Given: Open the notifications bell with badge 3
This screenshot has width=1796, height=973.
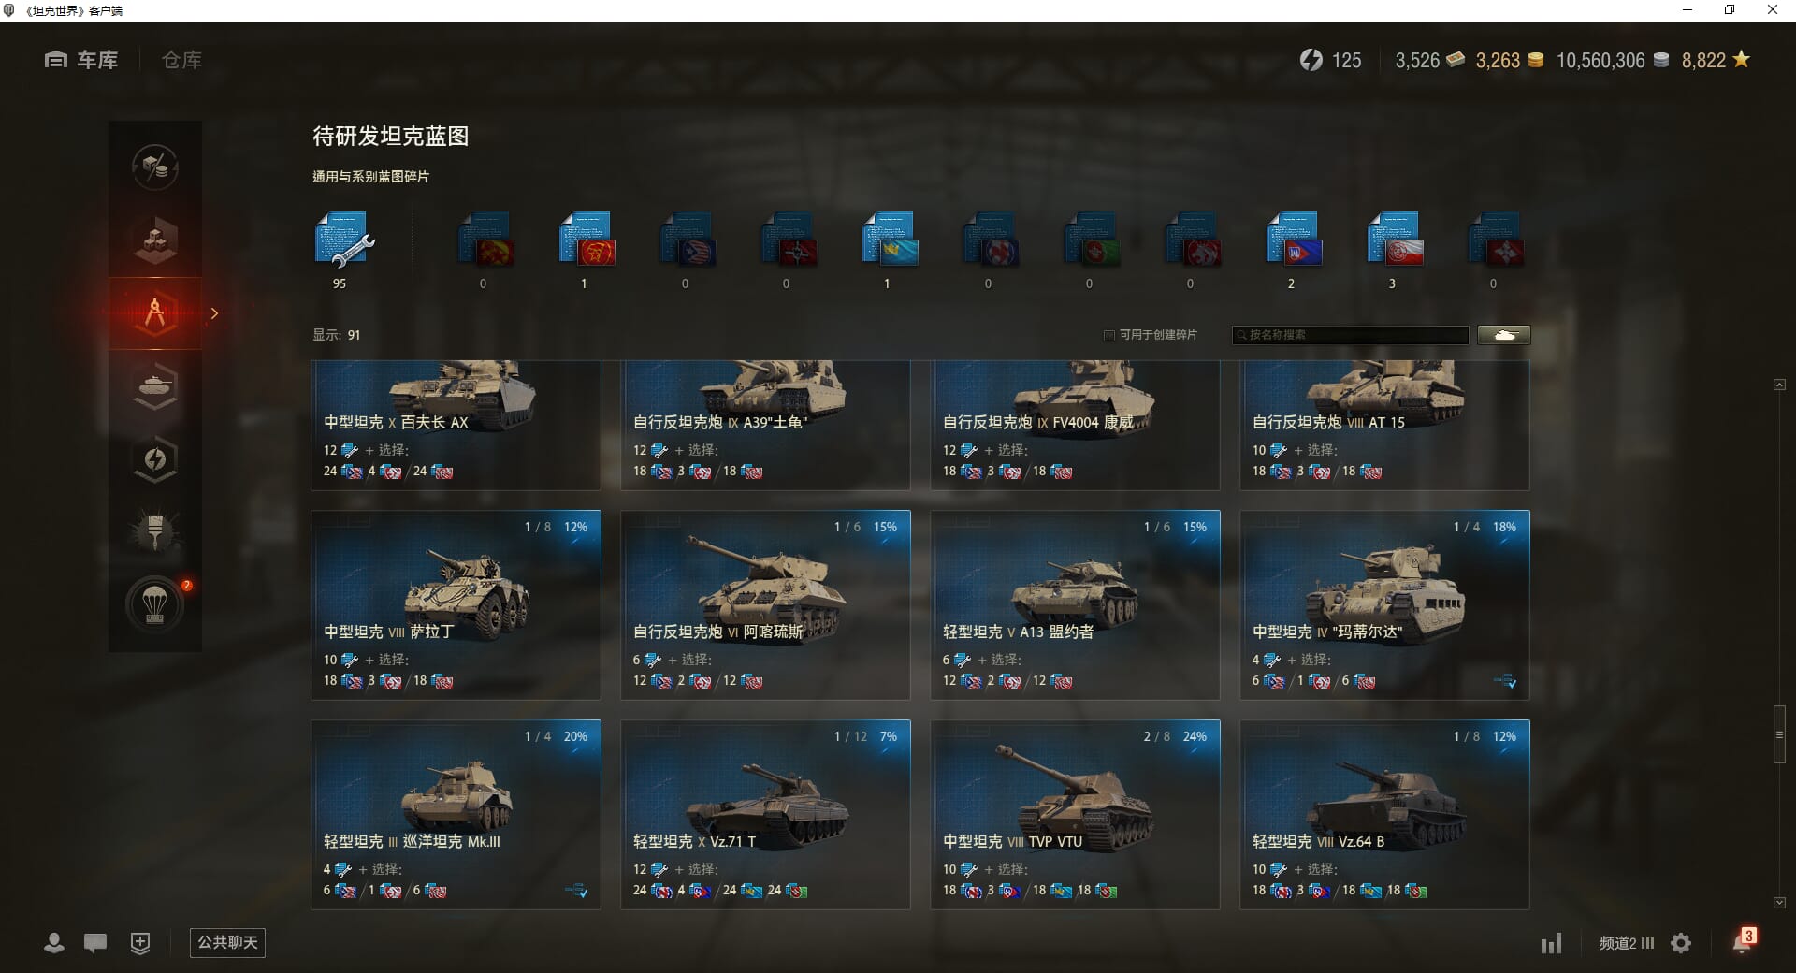Looking at the screenshot, I should pos(1743,940).
